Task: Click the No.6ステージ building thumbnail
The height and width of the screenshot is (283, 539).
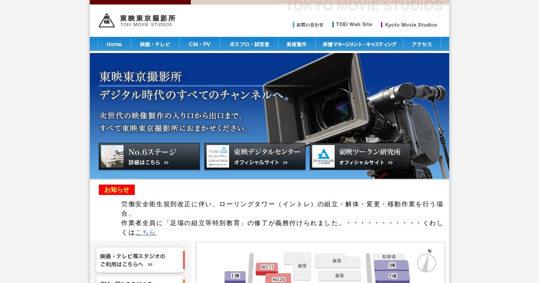Action: point(112,156)
